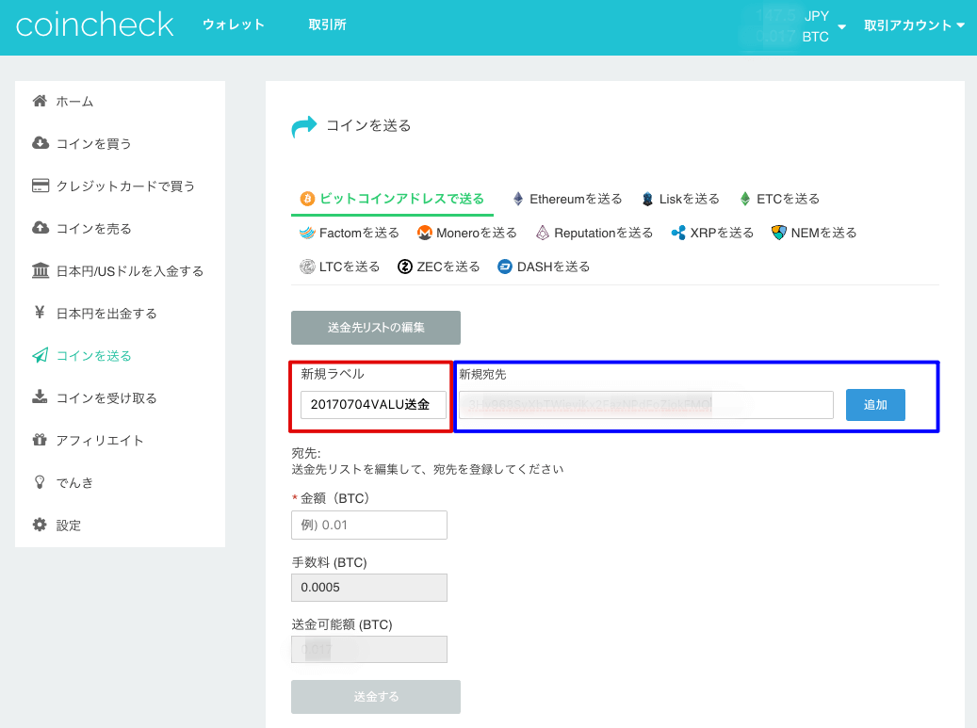The height and width of the screenshot is (728, 977).
Task: Click the green ETC icon
Action: [744, 199]
